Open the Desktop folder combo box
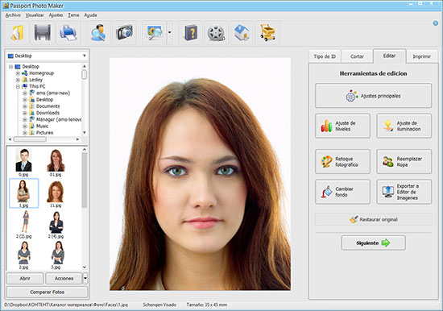The image size is (443, 311). click(48, 56)
